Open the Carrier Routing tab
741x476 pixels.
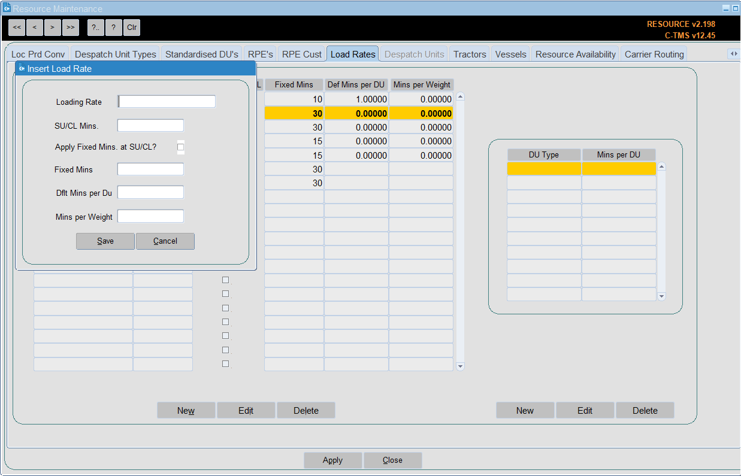(654, 54)
